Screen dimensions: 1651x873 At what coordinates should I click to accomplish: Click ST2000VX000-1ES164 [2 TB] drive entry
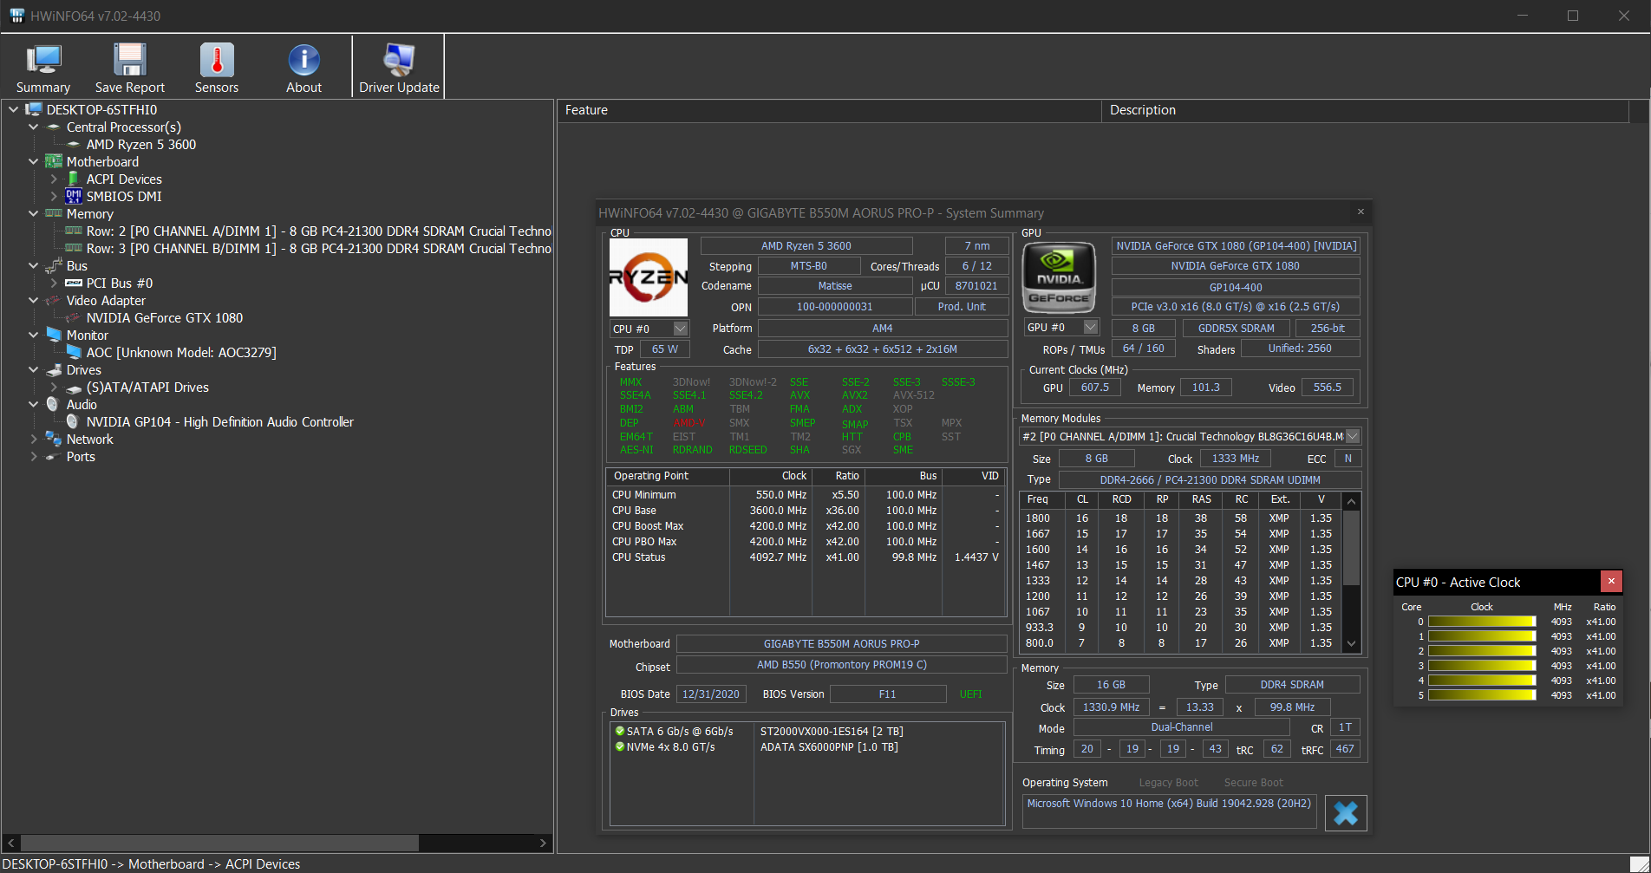[832, 732]
